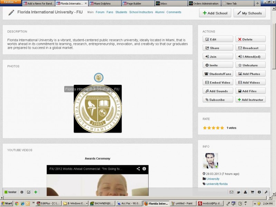The height and width of the screenshot is (207, 276).
Task: Click the share icon on the YouTube video
Action: [x=138, y=169]
